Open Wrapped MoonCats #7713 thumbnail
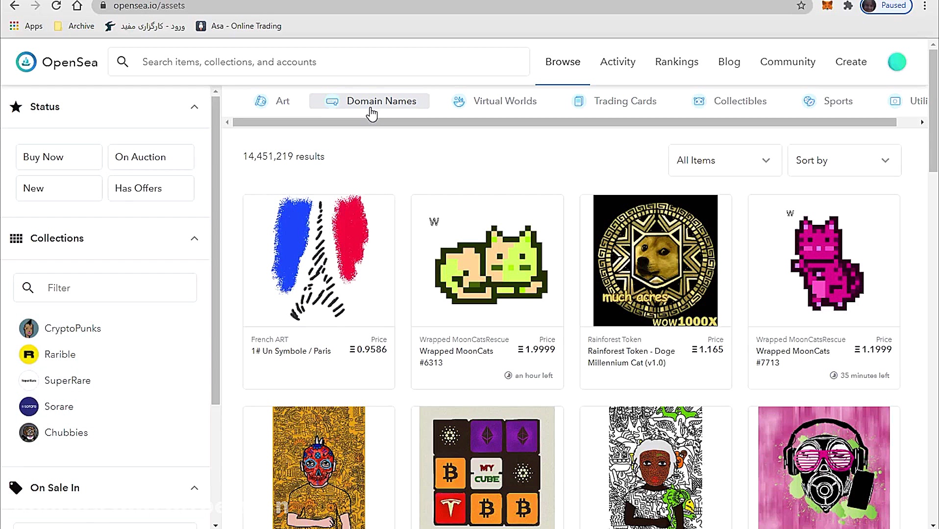 coord(824,261)
